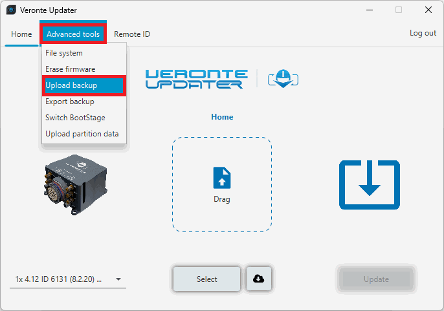
Task: Click the cloud download icon button
Action: coord(259,279)
